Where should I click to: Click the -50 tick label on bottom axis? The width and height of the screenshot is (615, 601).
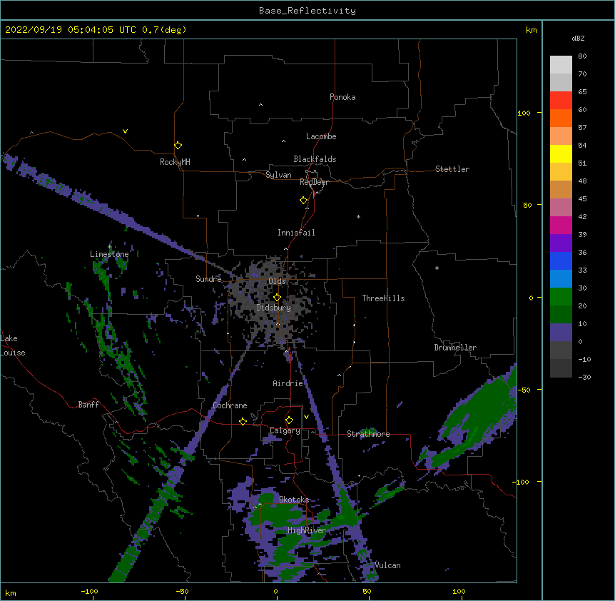pyautogui.click(x=182, y=591)
